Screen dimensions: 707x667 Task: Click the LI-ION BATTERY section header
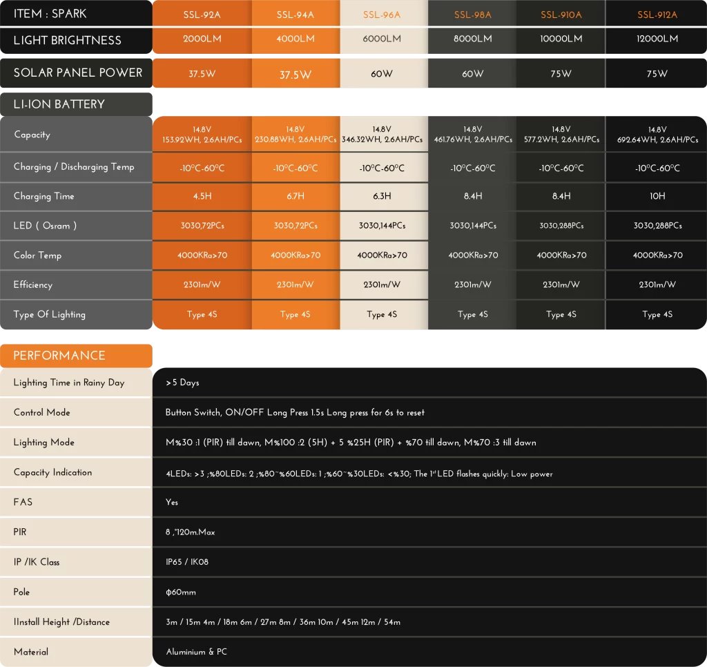(x=59, y=104)
